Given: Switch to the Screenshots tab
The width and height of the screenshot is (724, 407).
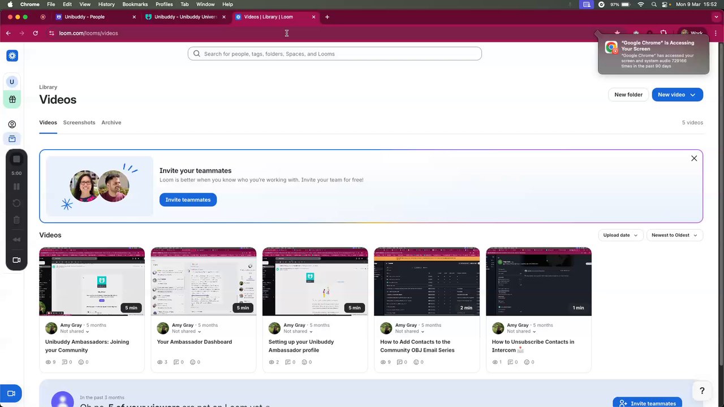Looking at the screenshot, I should (x=79, y=123).
